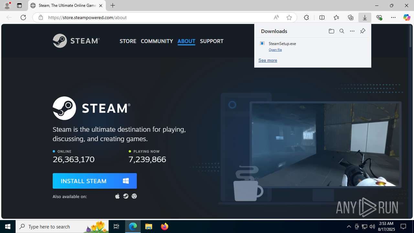Refresh the page

coord(23,17)
